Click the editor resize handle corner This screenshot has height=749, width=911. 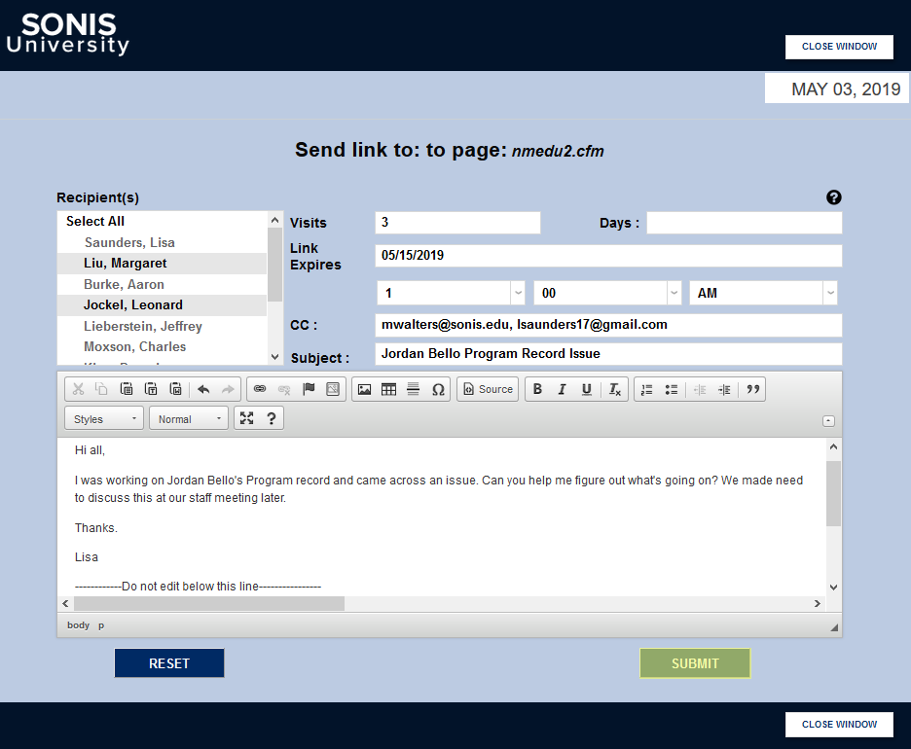coord(834,627)
